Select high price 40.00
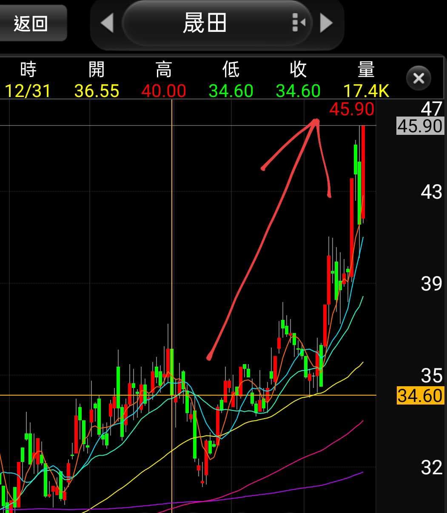Viewport: 447px width, 513px height. [164, 91]
